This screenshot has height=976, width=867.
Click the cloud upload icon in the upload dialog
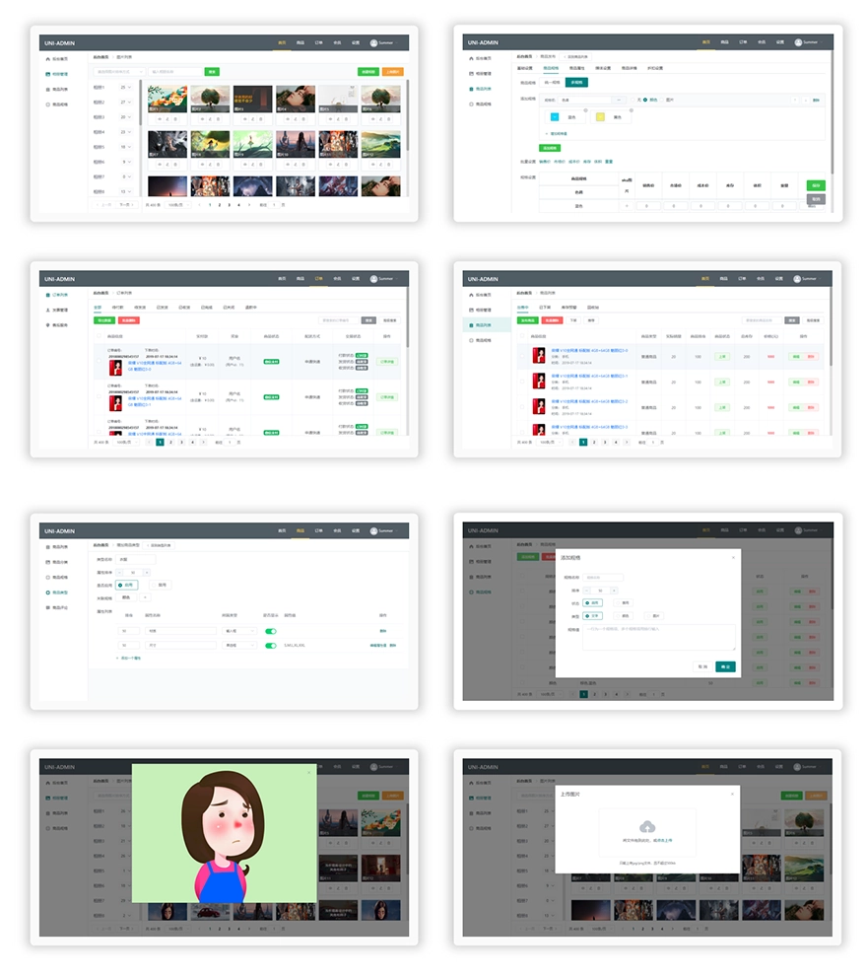pos(647,826)
